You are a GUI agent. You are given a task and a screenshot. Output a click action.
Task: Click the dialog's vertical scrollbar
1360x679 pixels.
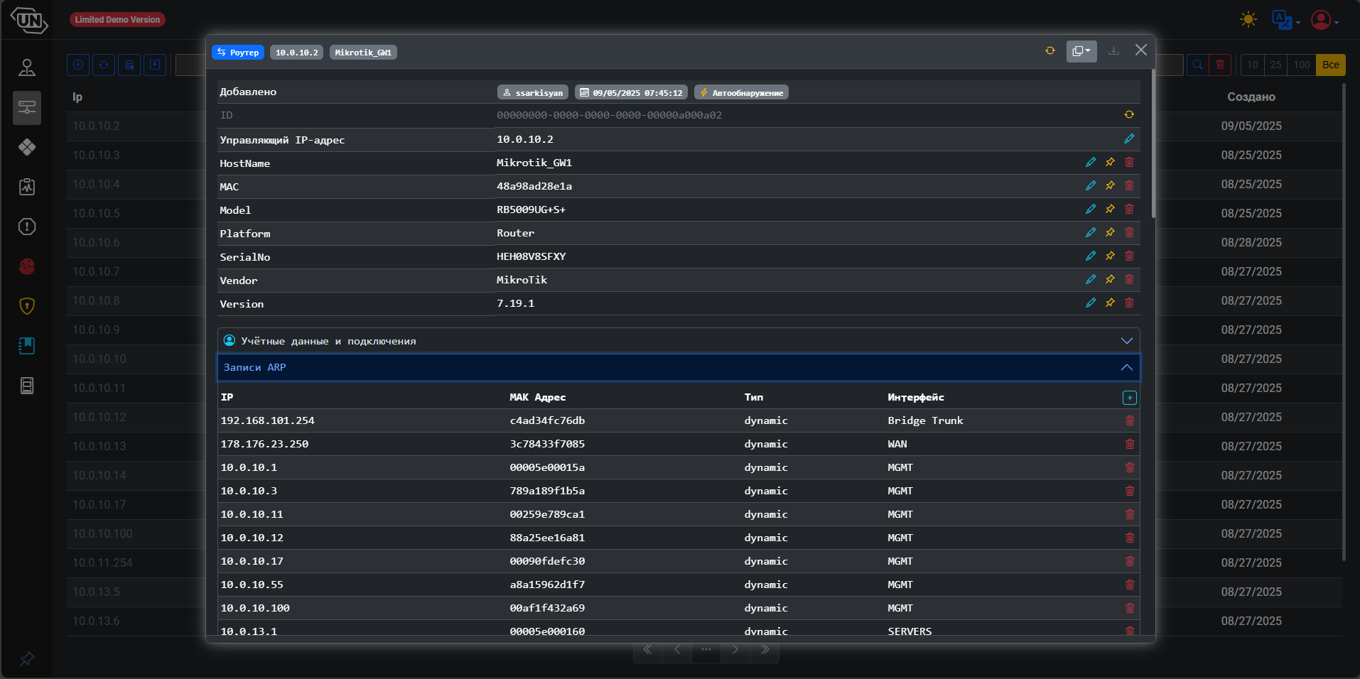coord(1153,143)
